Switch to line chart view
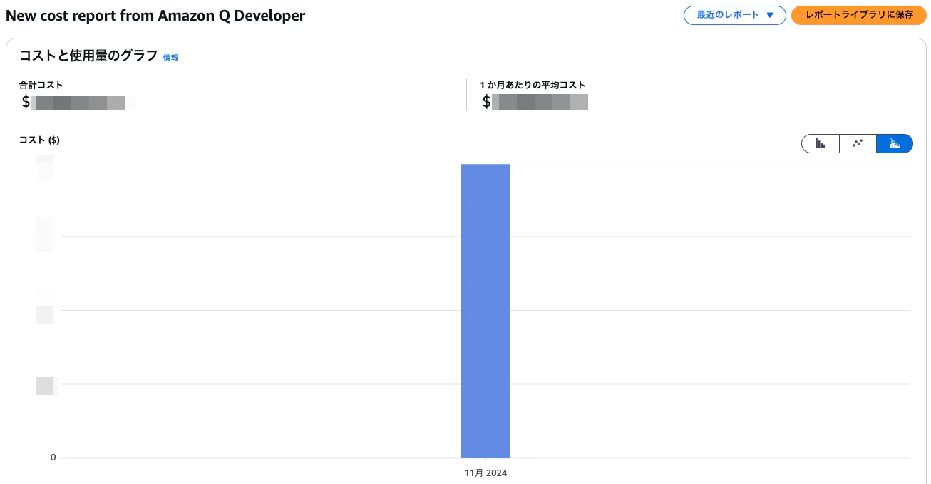This screenshot has width=931, height=484. [x=858, y=143]
